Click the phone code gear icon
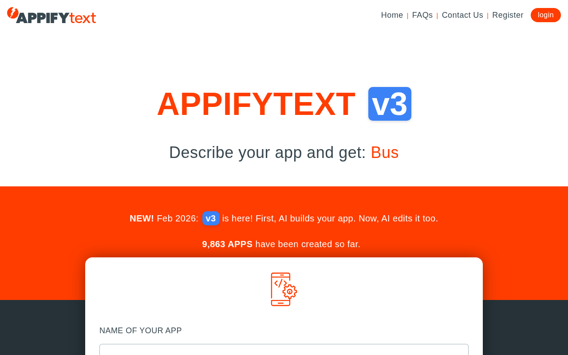The width and height of the screenshot is (568, 355). point(284,289)
